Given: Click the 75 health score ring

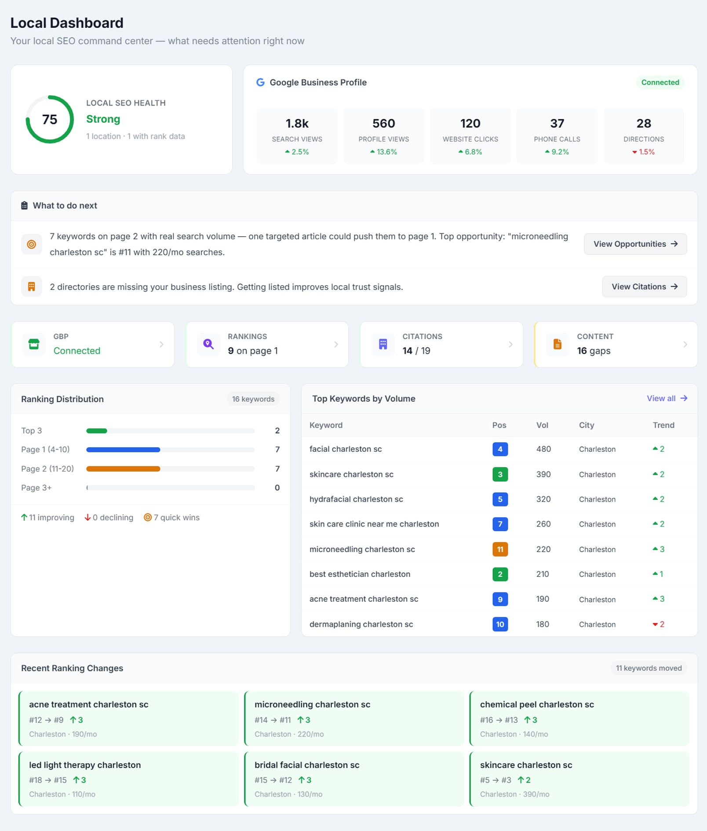Looking at the screenshot, I should (50, 119).
